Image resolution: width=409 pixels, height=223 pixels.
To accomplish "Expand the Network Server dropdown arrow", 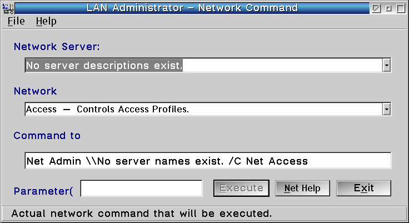I will pyautogui.click(x=387, y=66).
